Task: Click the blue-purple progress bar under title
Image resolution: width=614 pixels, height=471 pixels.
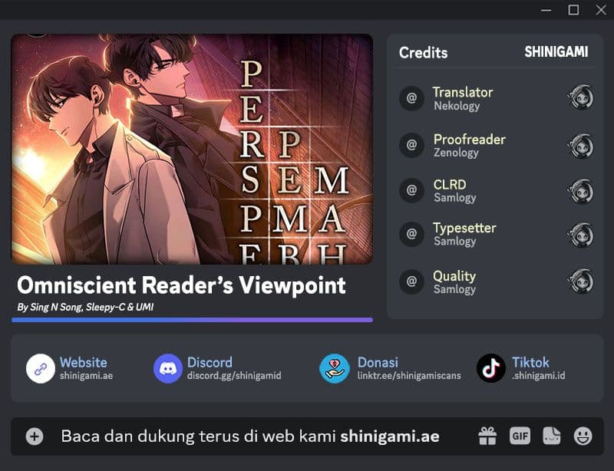Action: click(193, 320)
